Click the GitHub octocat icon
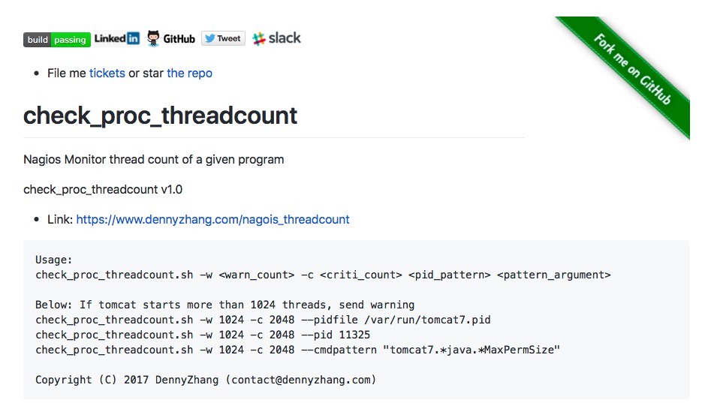The width and height of the screenshot is (714, 412). click(x=153, y=38)
